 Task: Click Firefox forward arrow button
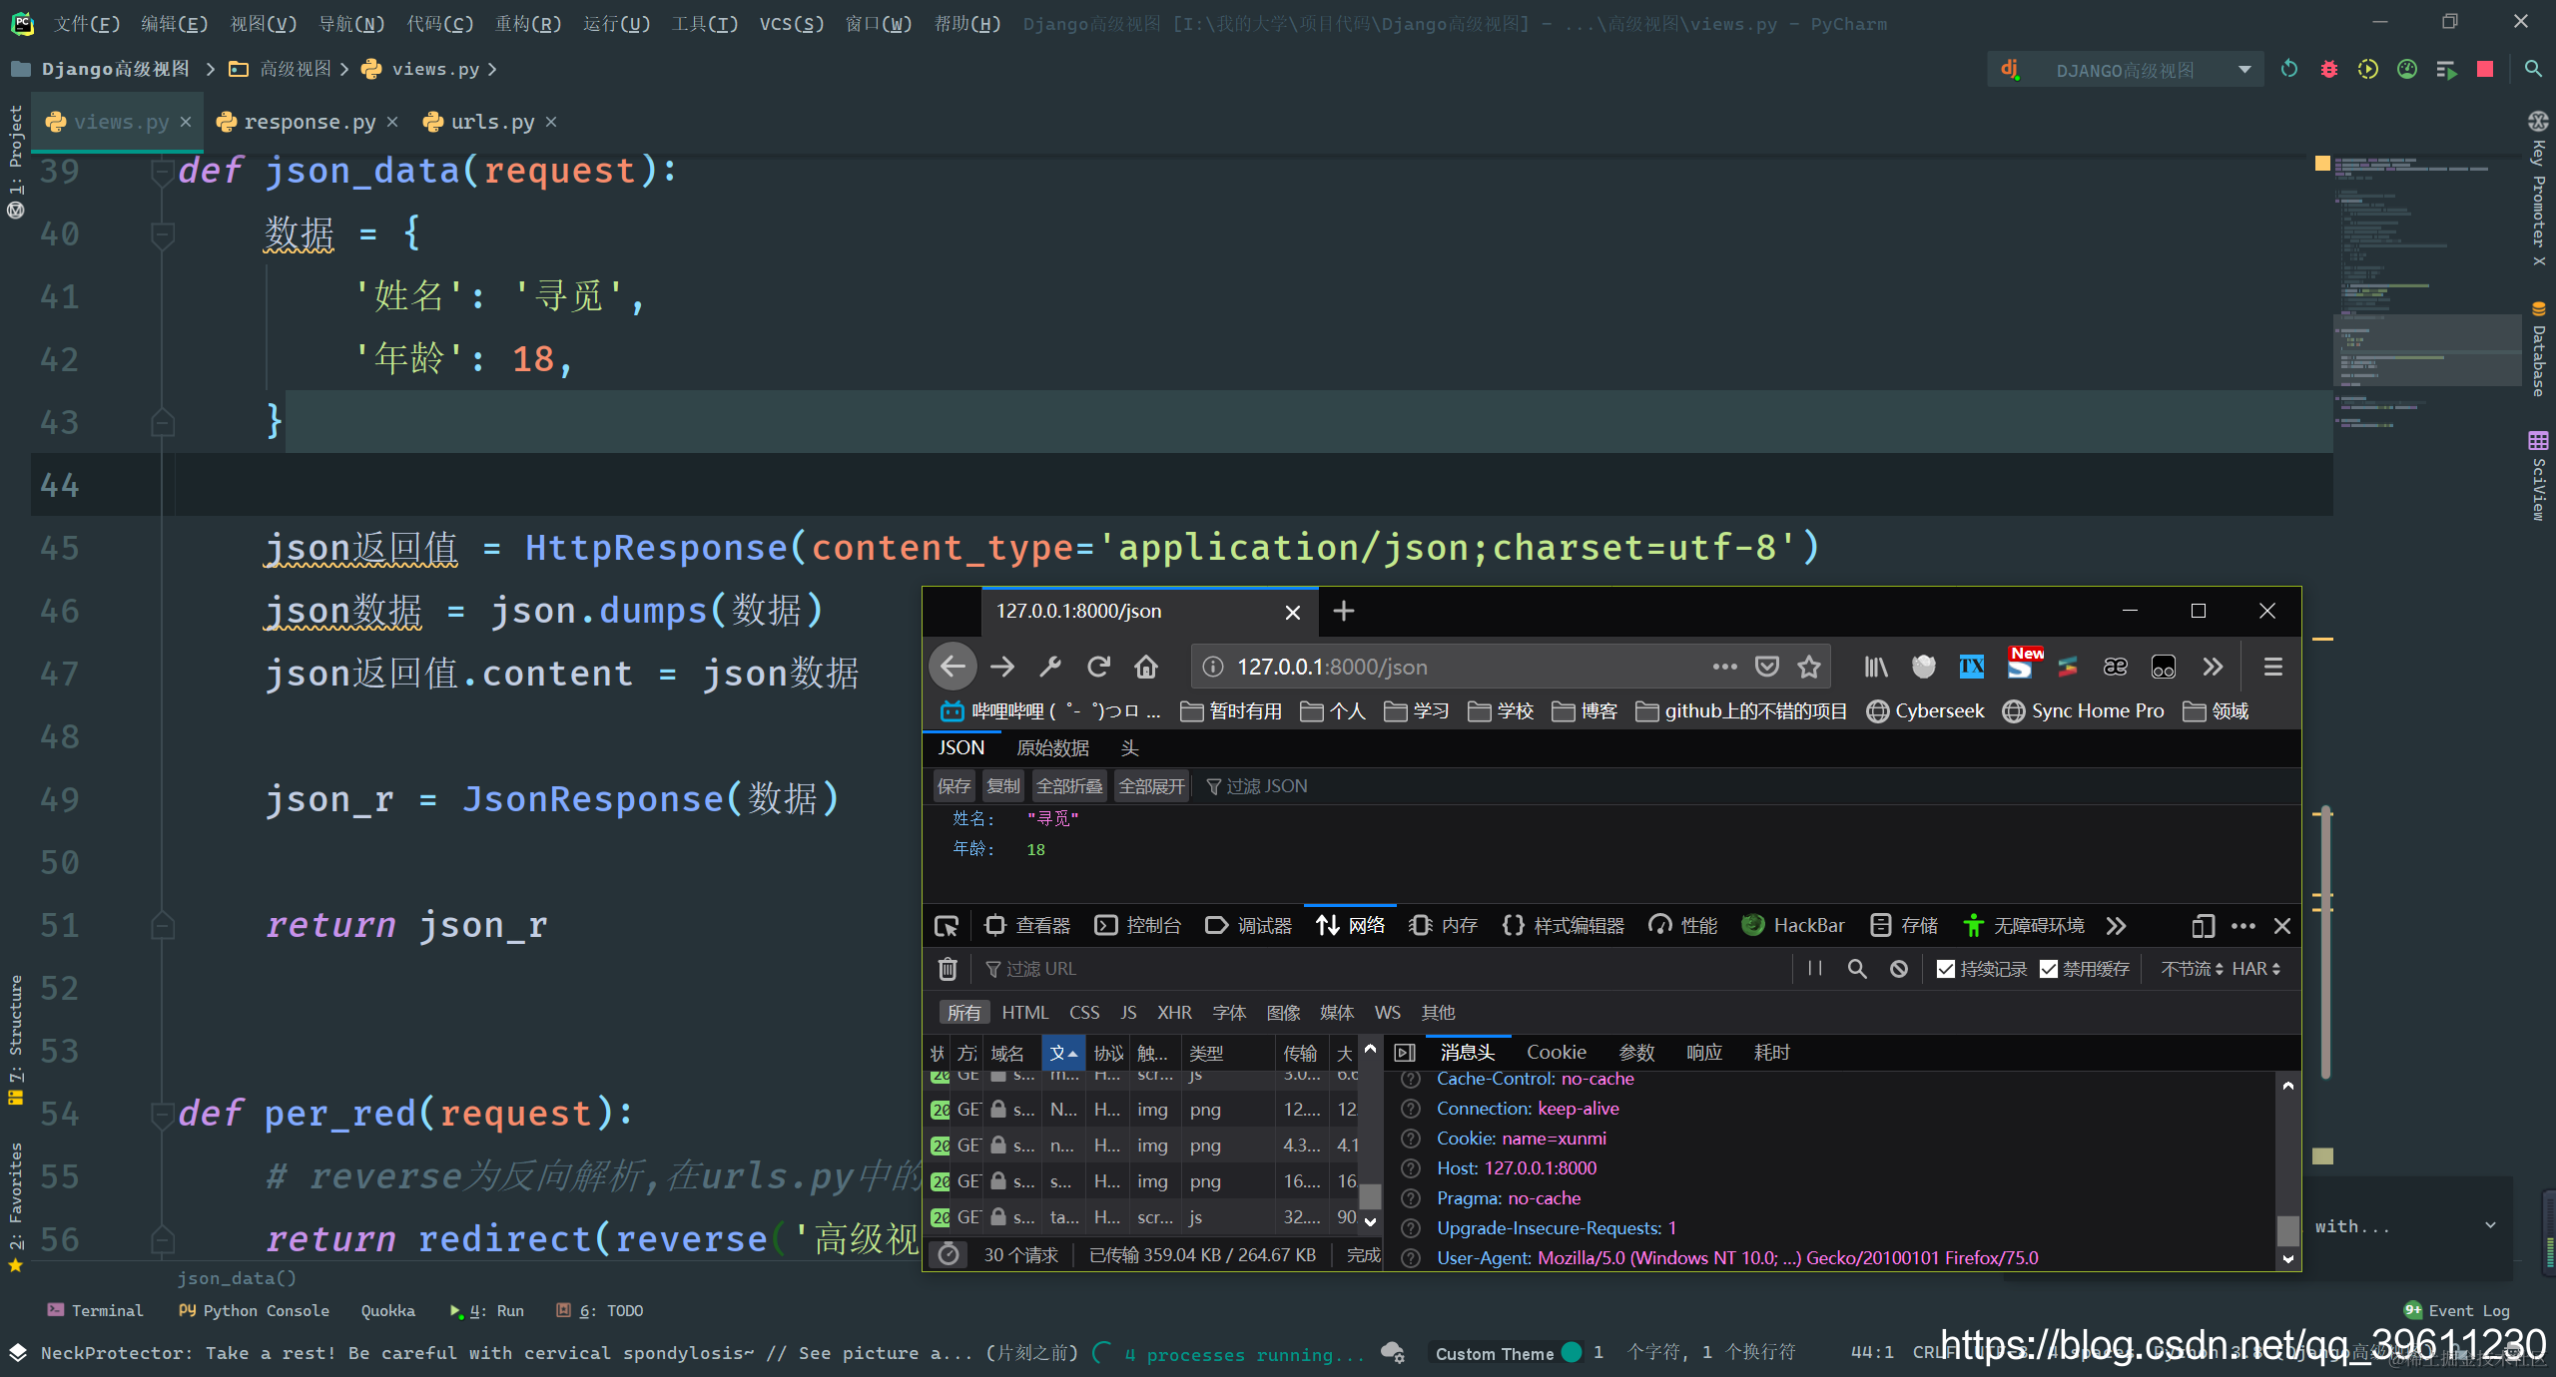[x=1002, y=667]
